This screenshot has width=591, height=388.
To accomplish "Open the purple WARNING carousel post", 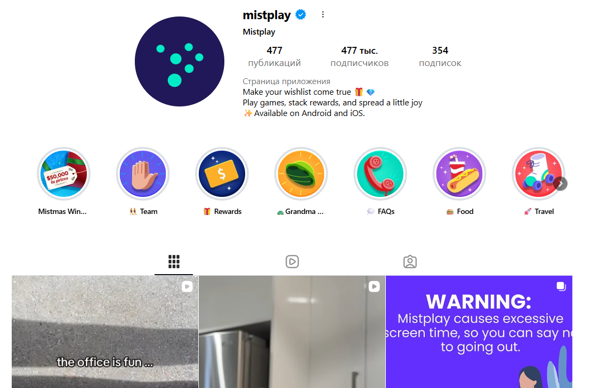I will [x=479, y=332].
